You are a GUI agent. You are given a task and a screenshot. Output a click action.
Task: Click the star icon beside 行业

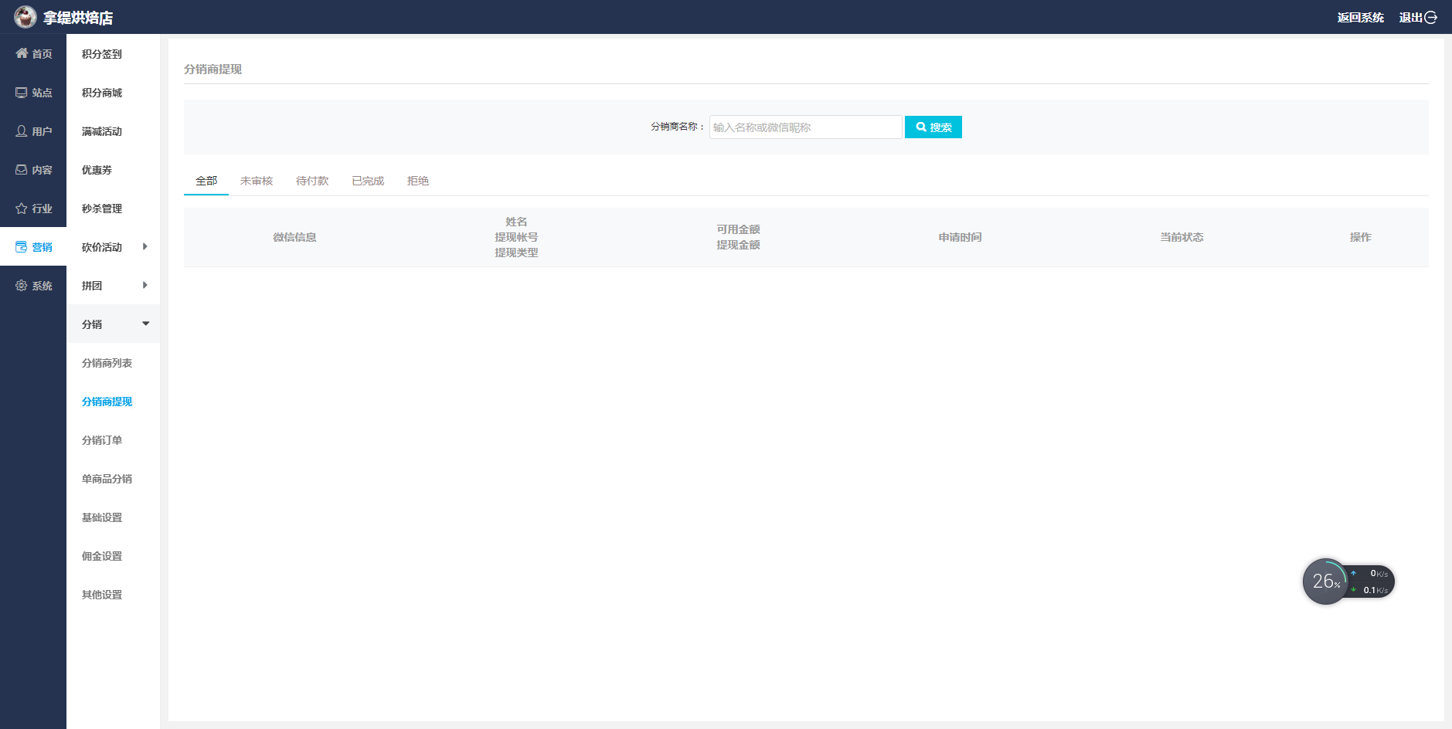tap(22, 209)
